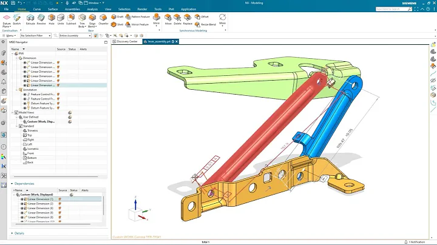The height and width of the screenshot is (245, 437).
Task: Select the Chamfer tool
Action: tap(103, 19)
